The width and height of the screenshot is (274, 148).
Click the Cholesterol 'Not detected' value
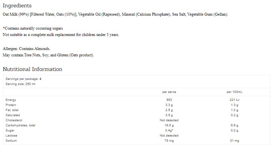point(169,120)
